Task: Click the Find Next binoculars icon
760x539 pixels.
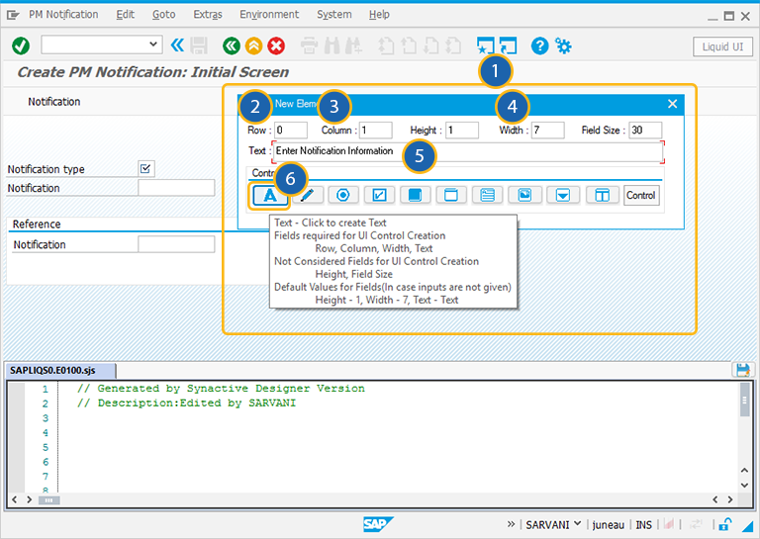Action: coord(353,46)
